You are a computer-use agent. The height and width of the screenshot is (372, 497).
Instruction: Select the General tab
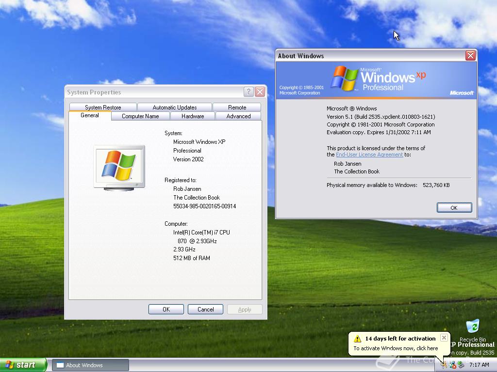(x=90, y=115)
